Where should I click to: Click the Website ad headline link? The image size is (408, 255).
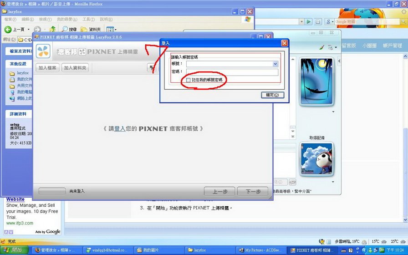pyautogui.click(x=15, y=199)
